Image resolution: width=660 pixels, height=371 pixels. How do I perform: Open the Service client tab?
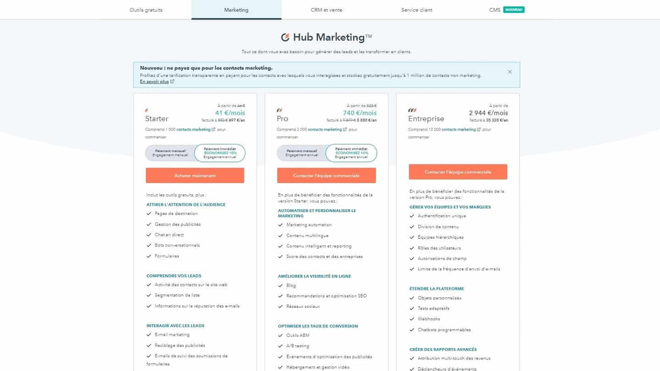click(x=417, y=10)
